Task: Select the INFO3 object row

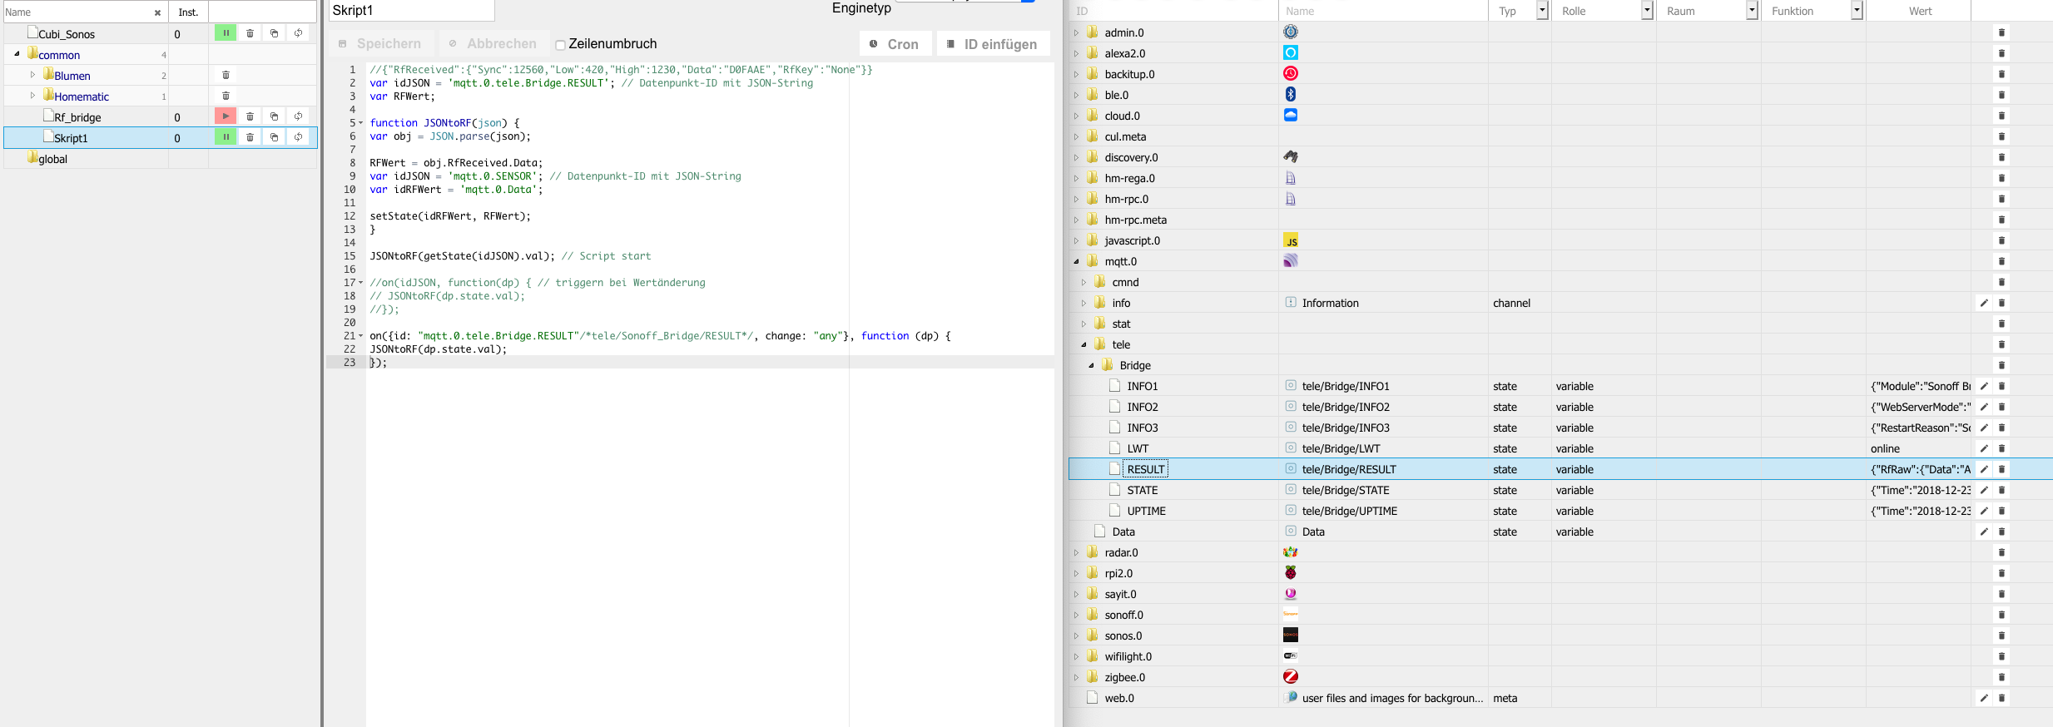Action: (x=1560, y=428)
